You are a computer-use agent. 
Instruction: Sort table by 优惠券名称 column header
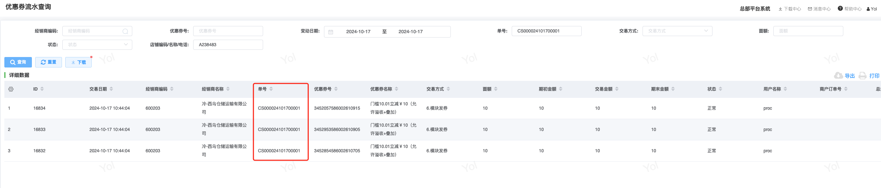click(396, 89)
